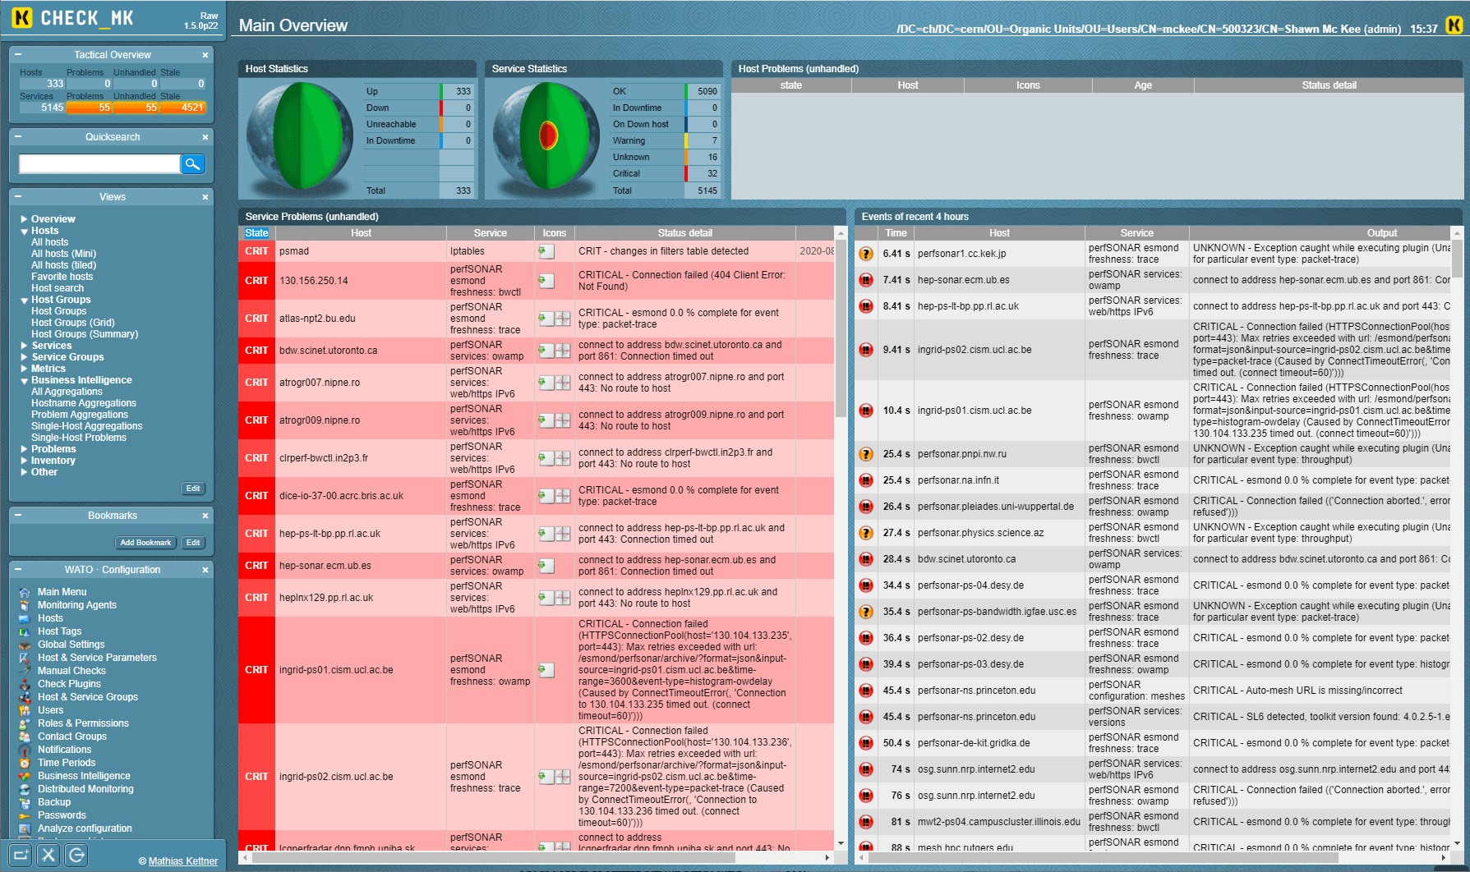Open the Mathias Kettner copyright link
This screenshot has width=1470, height=872.
click(183, 861)
